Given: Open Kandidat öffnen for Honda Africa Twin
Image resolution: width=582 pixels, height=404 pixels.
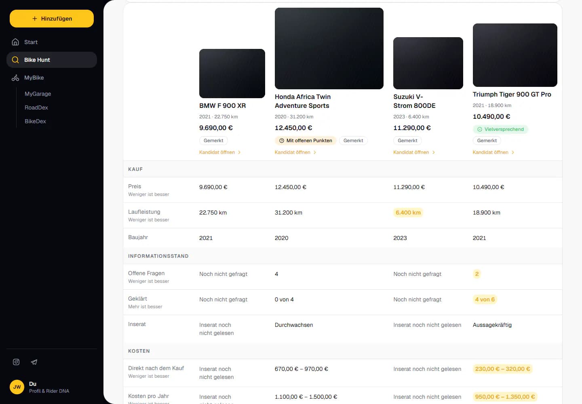Looking at the screenshot, I should [x=295, y=152].
